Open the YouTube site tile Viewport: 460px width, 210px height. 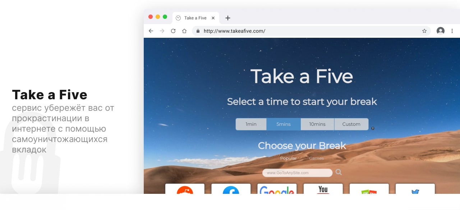click(323, 189)
